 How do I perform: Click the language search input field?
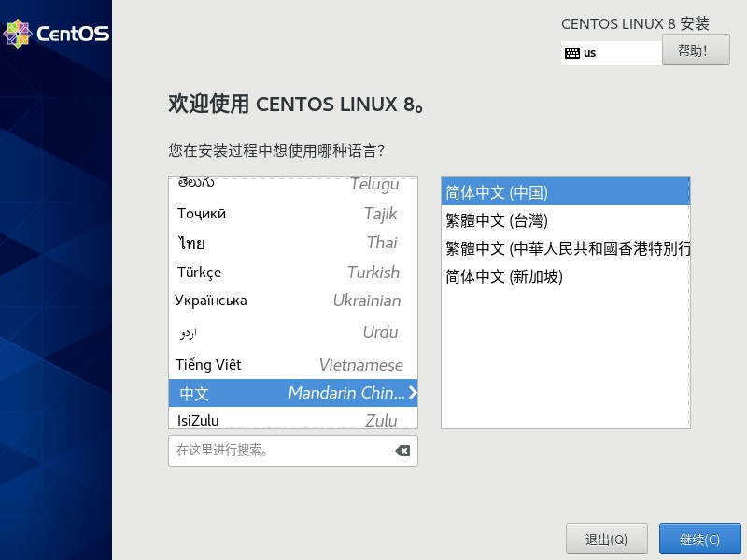(x=280, y=451)
